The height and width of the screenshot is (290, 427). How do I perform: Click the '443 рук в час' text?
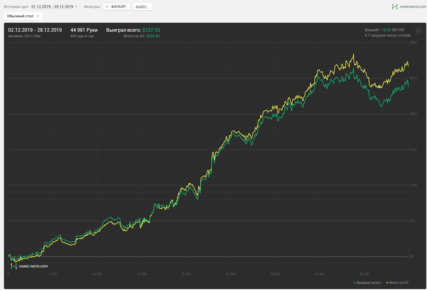point(82,36)
